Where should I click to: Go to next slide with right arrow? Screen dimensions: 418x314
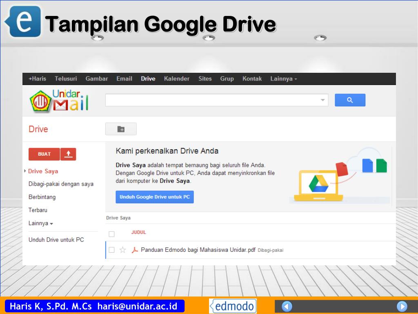(x=402, y=306)
